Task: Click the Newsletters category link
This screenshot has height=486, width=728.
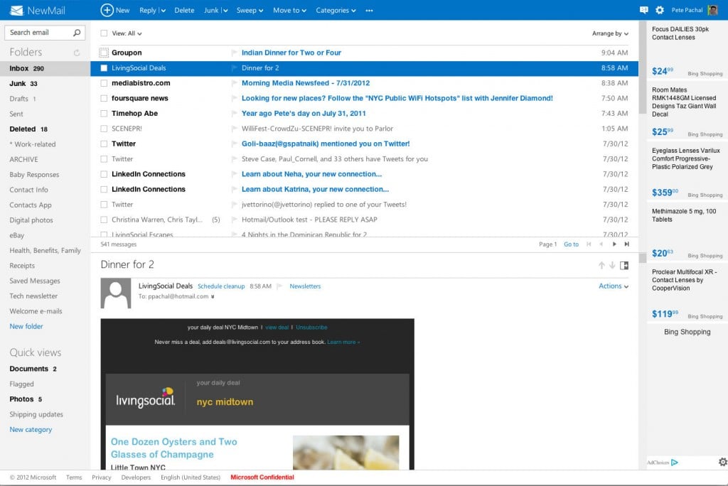Action: point(305,286)
